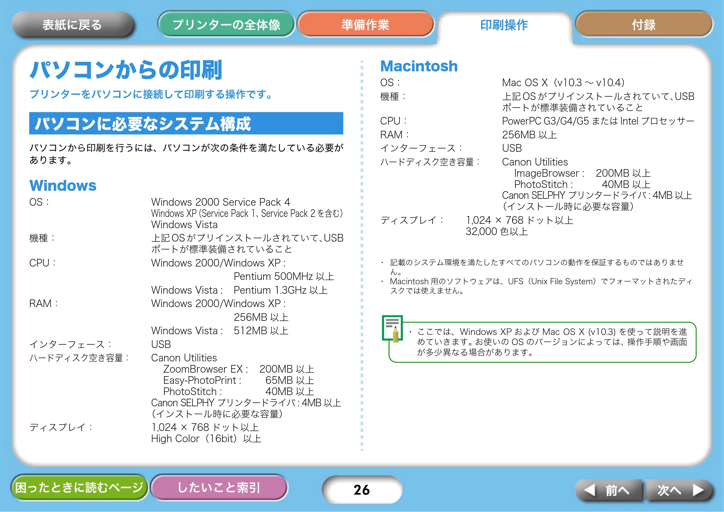Click the 'ImageBrowser' entry
The height and width of the screenshot is (512, 724).
582,173
